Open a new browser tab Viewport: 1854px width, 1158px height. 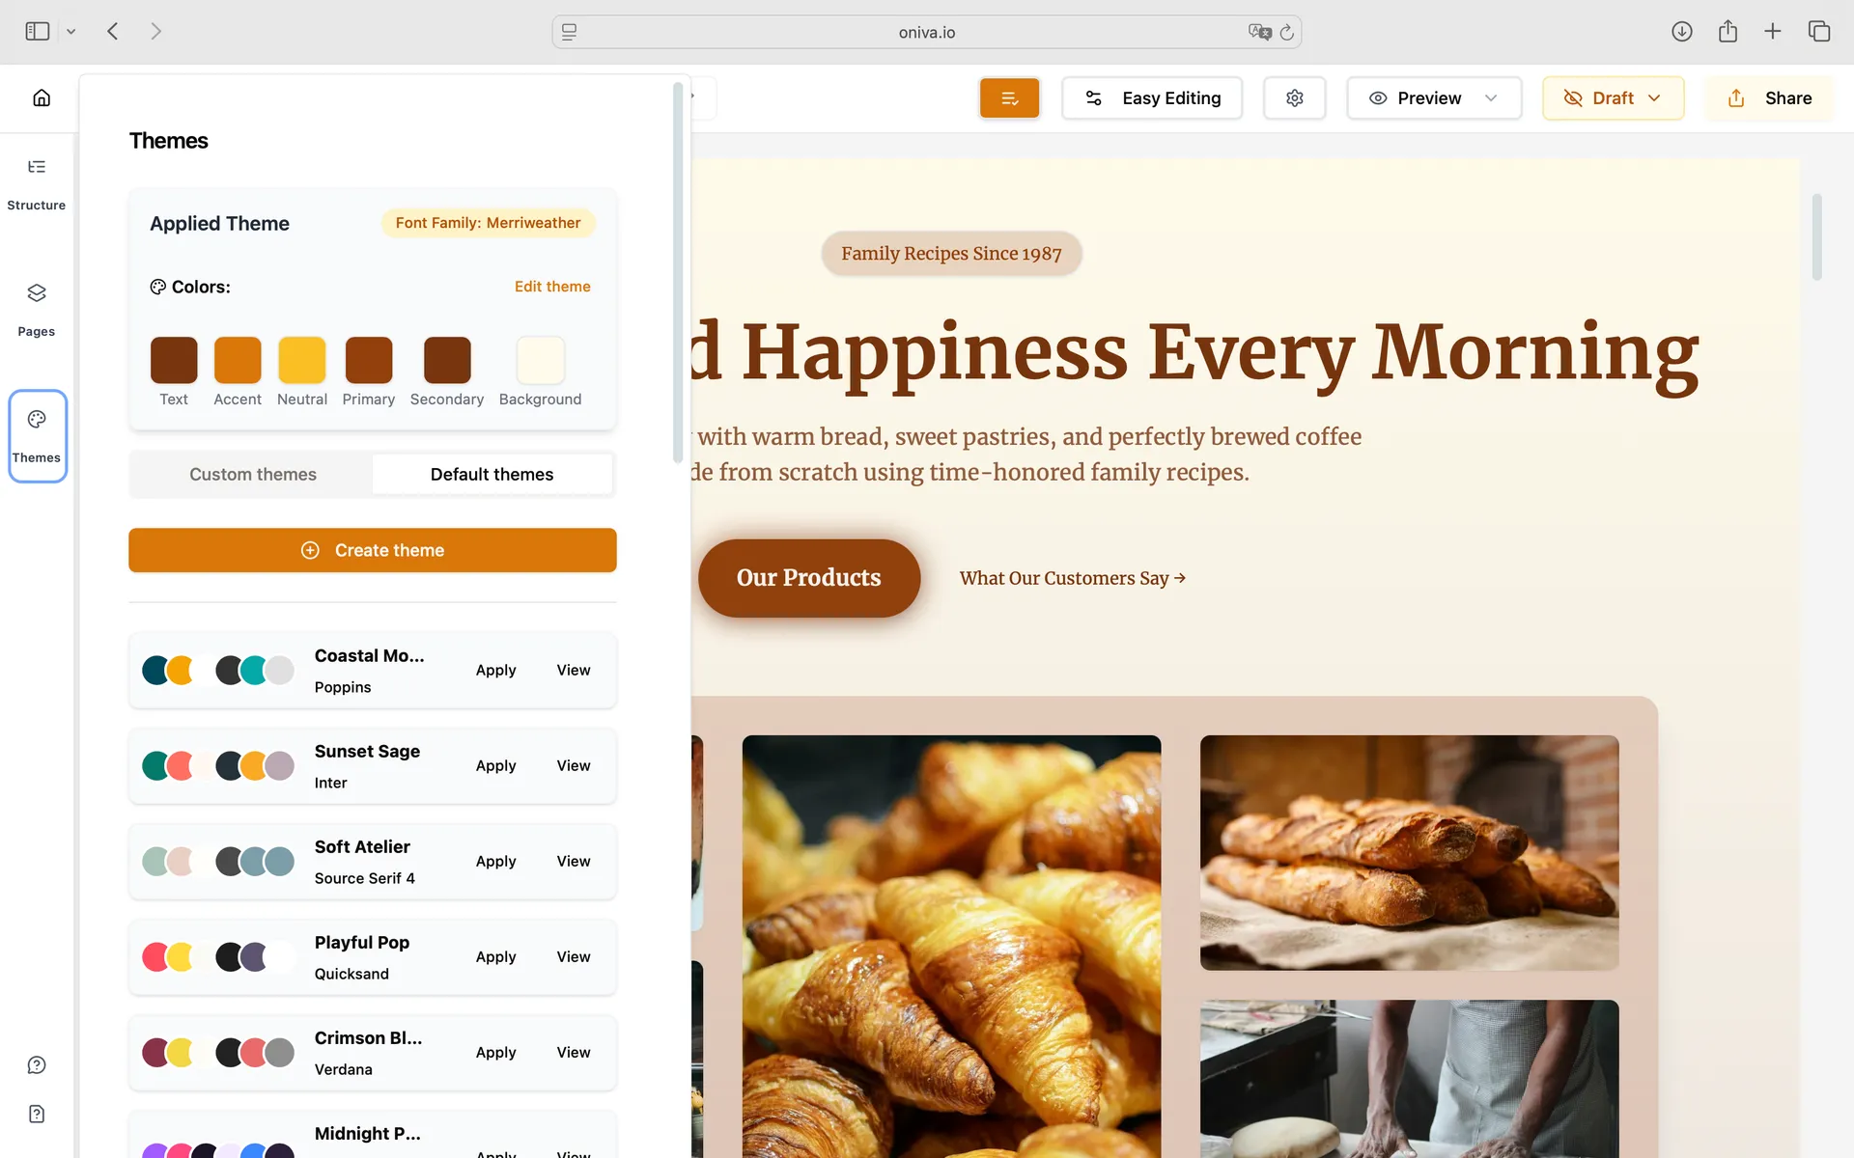point(1773,31)
